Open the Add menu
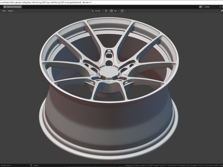223x167 pixels. [x=4, y=11]
